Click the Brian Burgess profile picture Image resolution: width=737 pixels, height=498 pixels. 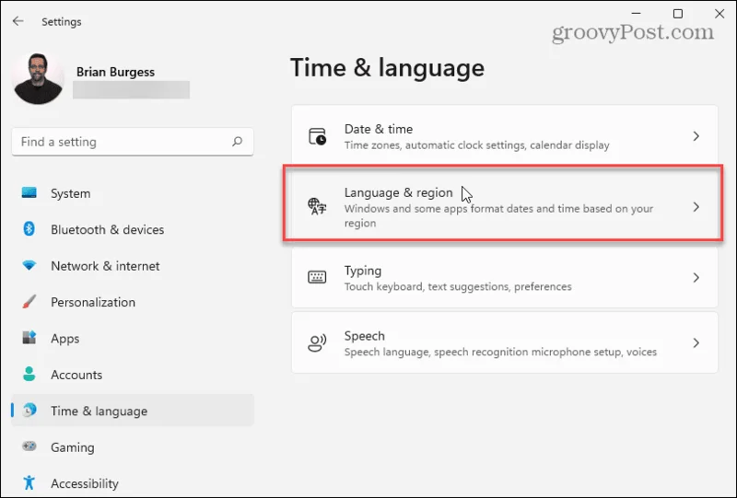tap(38, 78)
